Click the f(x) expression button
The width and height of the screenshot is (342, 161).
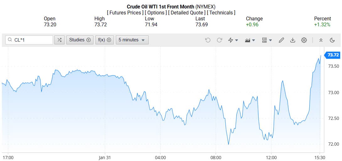104,40
